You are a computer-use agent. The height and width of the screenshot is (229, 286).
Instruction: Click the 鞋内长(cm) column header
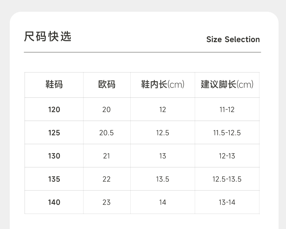(x=162, y=85)
